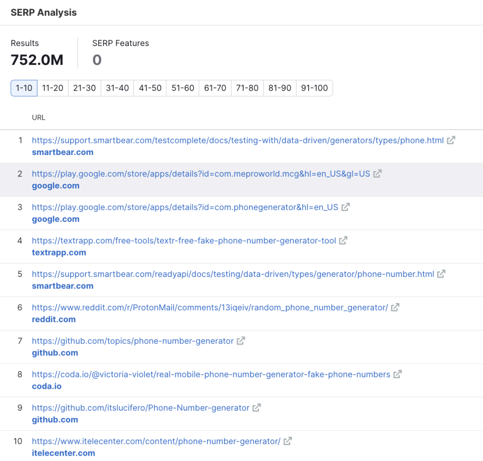
Task: Open external link icon for github topics URL
Action: [x=241, y=341]
